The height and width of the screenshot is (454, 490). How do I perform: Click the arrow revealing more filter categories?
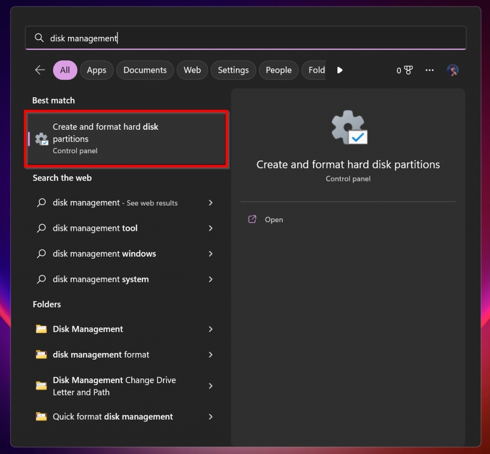340,70
